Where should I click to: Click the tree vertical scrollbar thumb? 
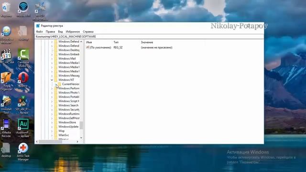click(81, 125)
